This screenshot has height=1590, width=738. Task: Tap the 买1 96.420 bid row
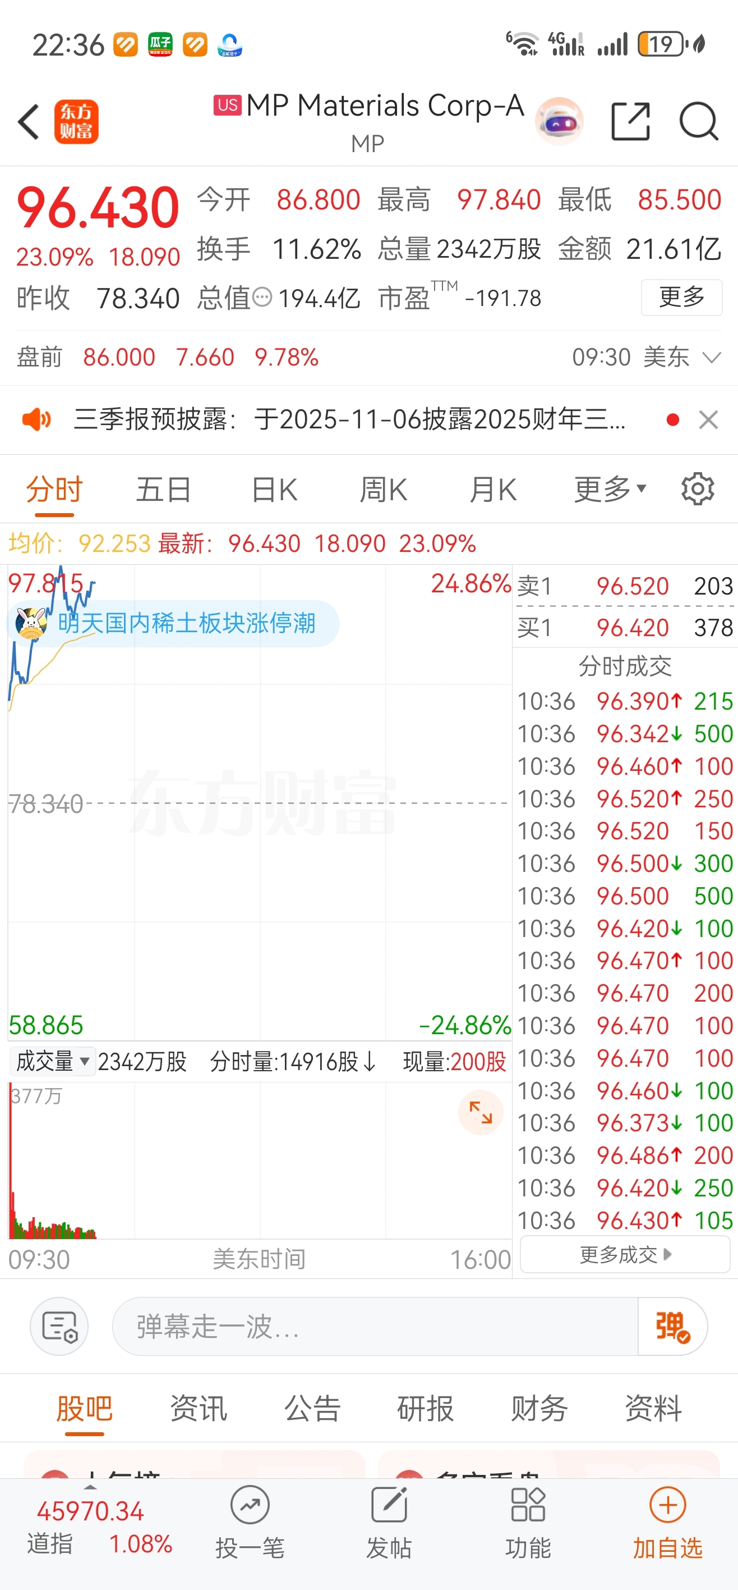(625, 628)
